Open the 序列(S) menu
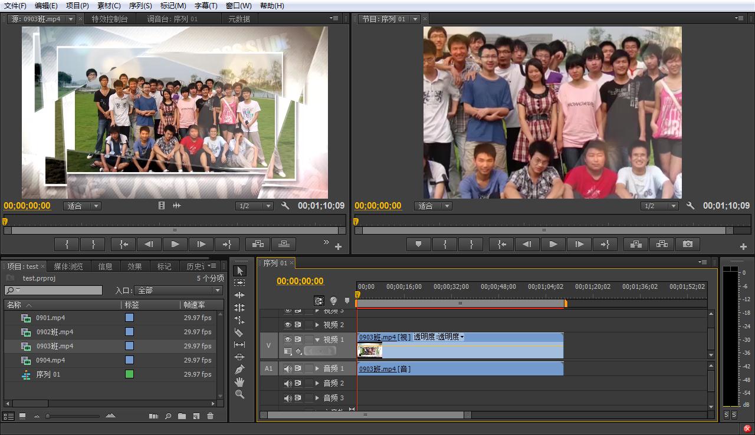The height and width of the screenshot is (435, 755). 140,5
